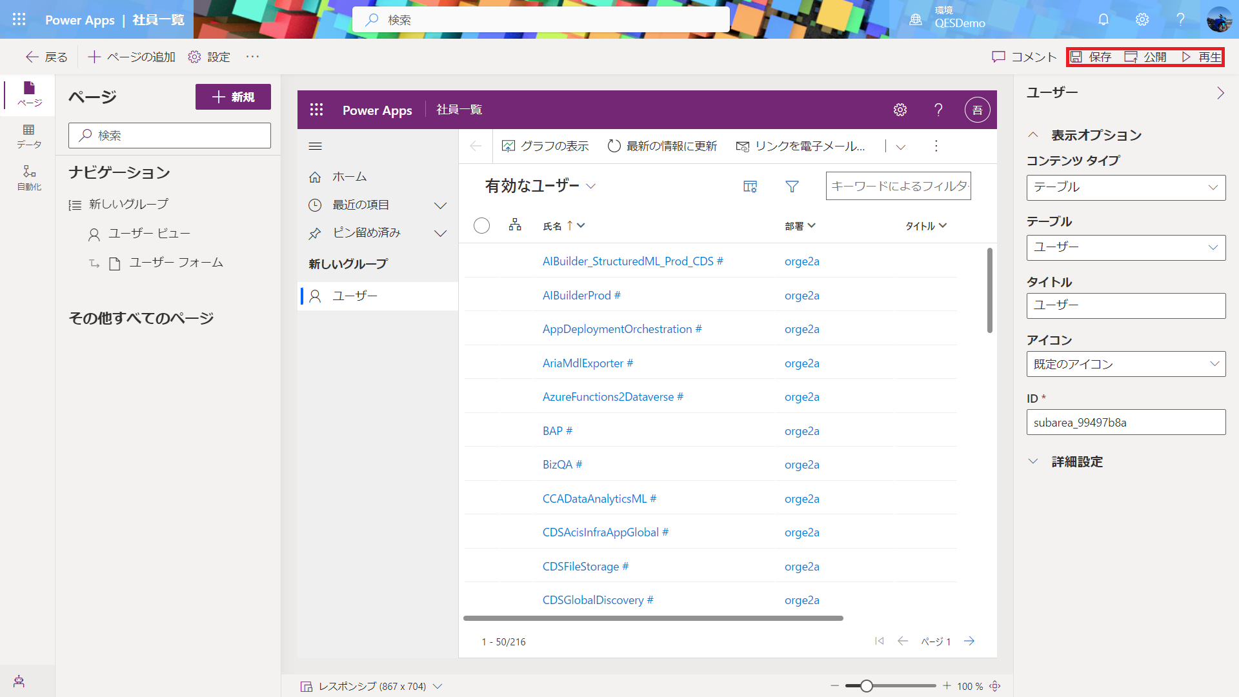Focus the keyword filter search box
This screenshot has width=1239, height=697.
pyautogui.click(x=898, y=186)
